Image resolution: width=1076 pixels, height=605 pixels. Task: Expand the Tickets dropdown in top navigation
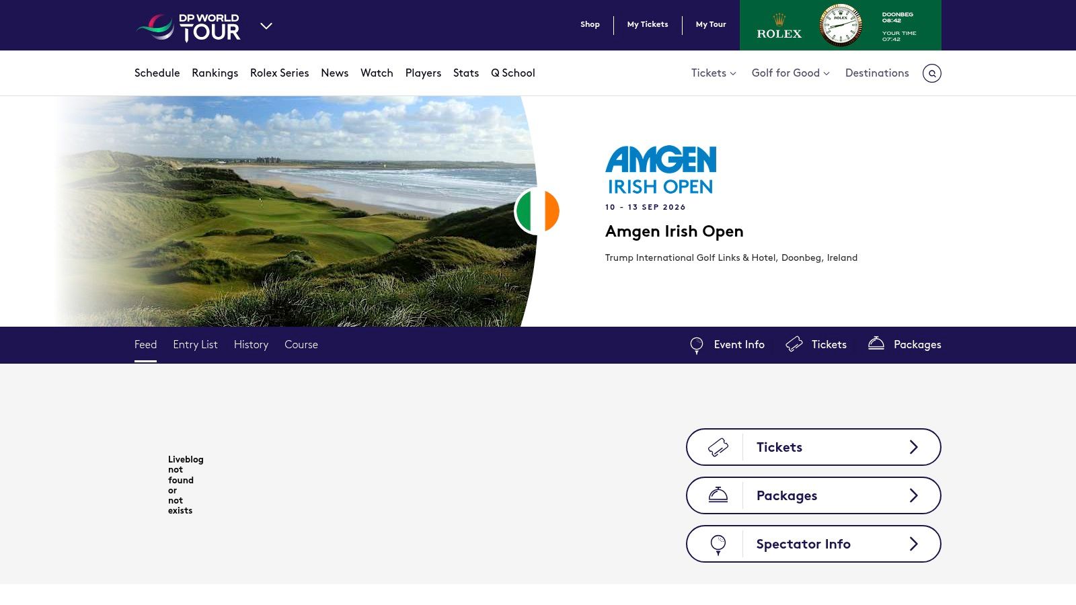coord(714,73)
